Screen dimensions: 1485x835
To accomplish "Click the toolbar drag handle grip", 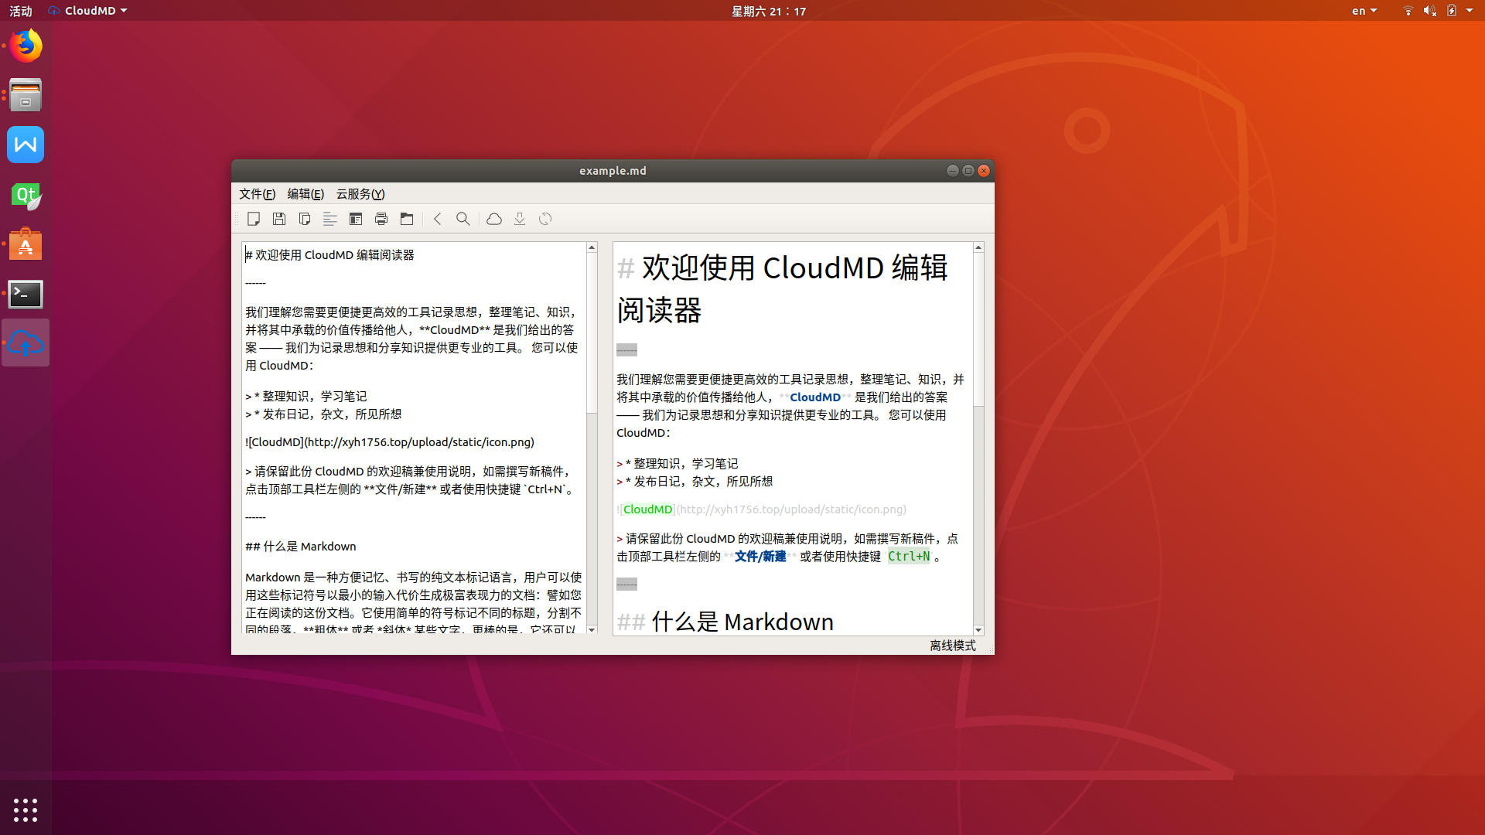I will tap(238, 219).
